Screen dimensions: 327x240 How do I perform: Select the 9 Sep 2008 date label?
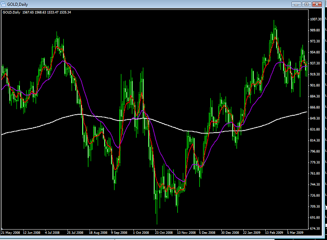(x=119, y=233)
